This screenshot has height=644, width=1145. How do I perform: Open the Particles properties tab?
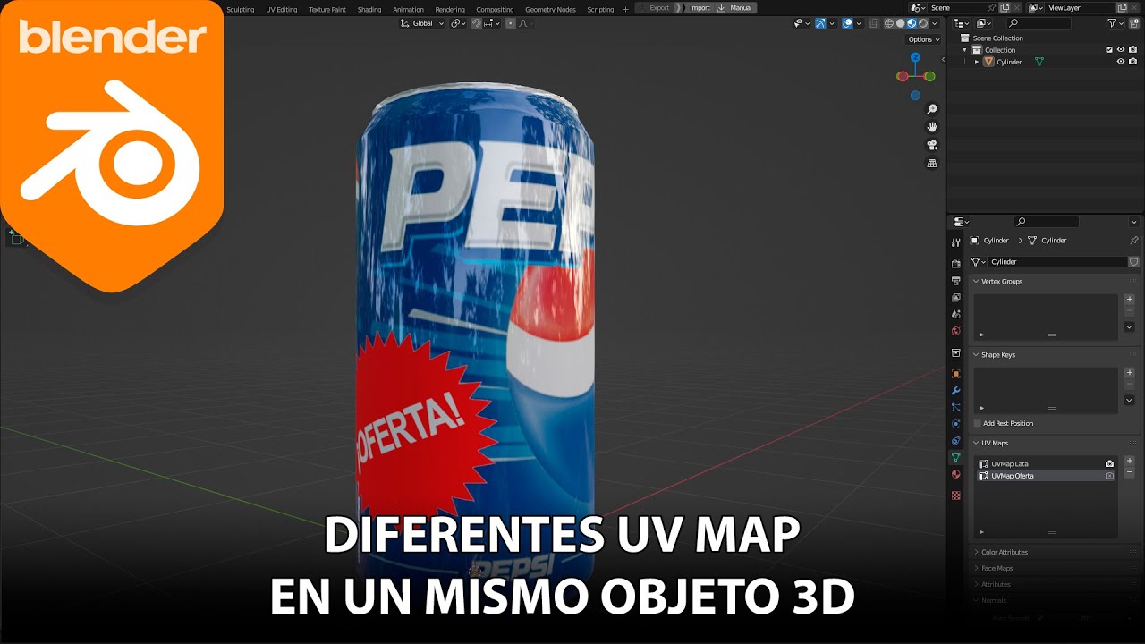[x=955, y=407]
